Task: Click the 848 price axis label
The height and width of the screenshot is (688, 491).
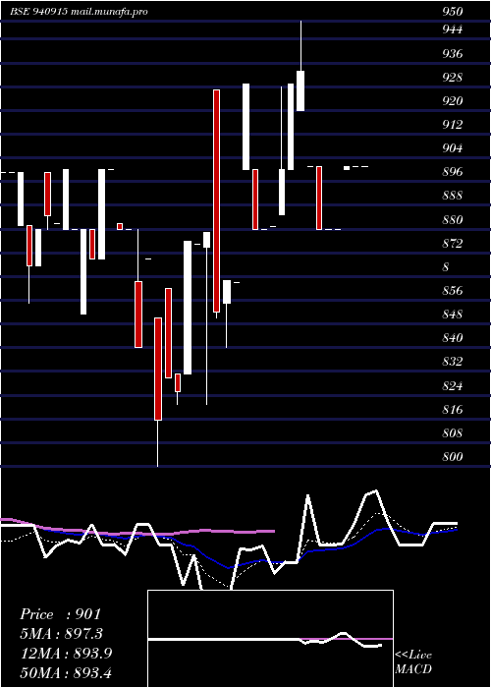Action: (x=453, y=315)
